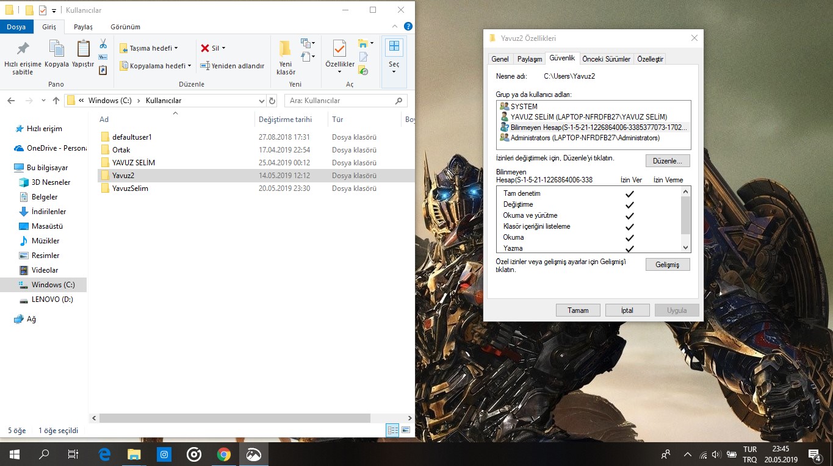Viewport: 833px width, 466px height.
Task: Click the horizontal scrollbar in file list
Action: coord(234,418)
